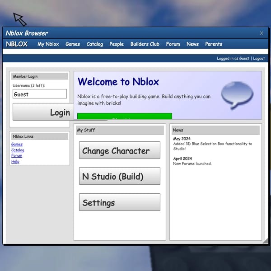Open the Settings button in My Stuff
271x271 pixels.
120,202
